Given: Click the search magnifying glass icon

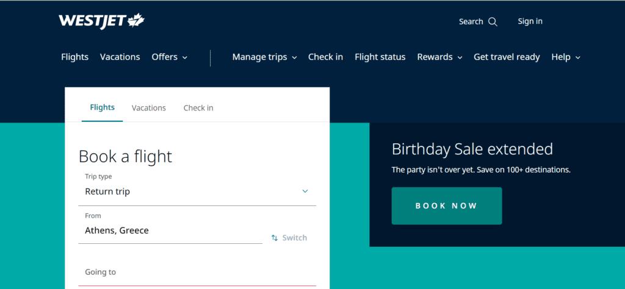Looking at the screenshot, I should point(493,22).
